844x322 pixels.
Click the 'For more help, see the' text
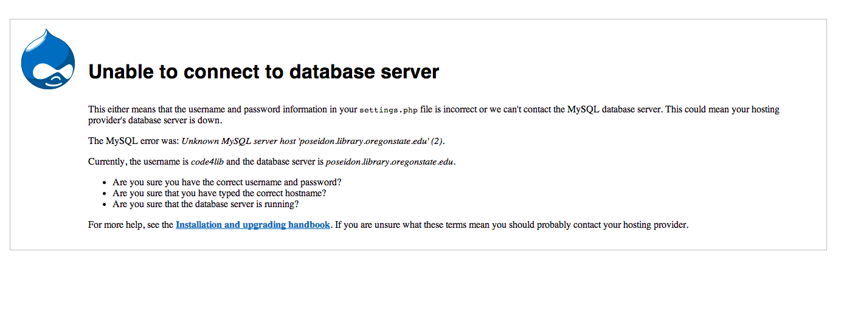[x=131, y=225]
